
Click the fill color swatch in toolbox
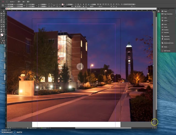pos(2,35)
